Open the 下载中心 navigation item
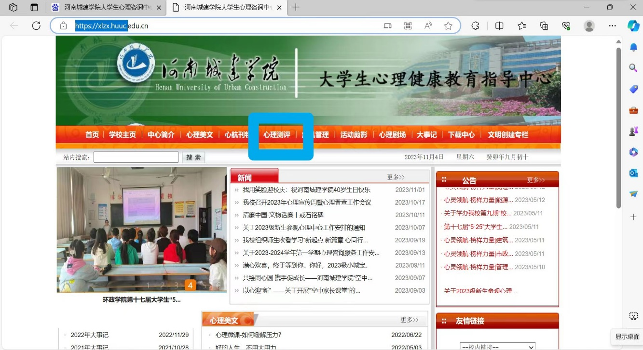This screenshot has width=643, height=350. (x=462, y=135)
